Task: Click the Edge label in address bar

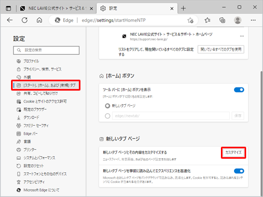Action: [68, 20]
